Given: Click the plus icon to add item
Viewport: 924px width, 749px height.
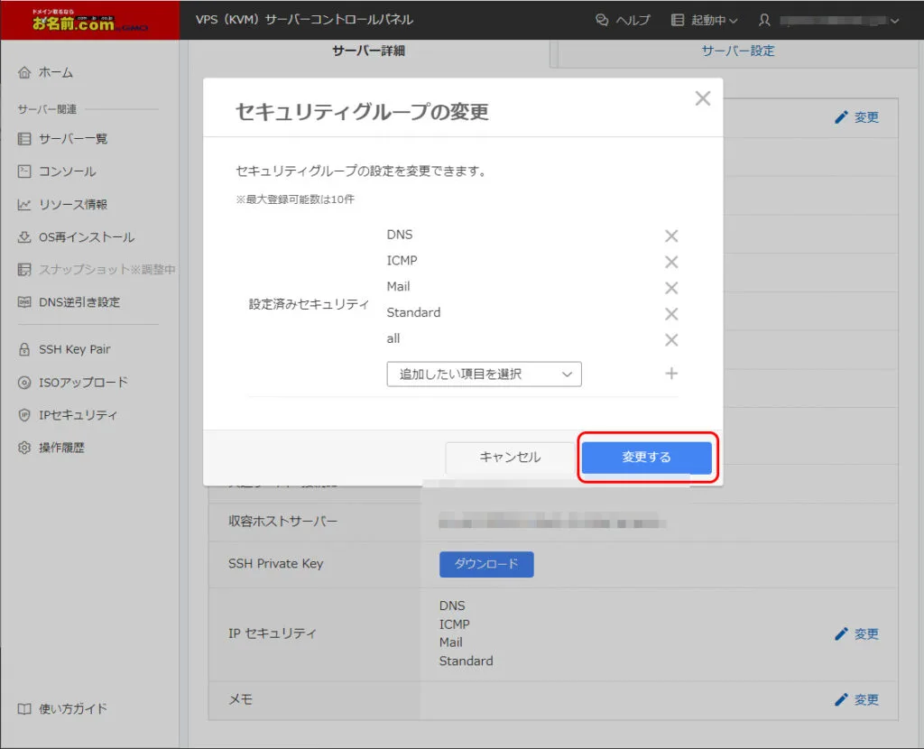Looking at the screenshot, I should pos(671,374).
